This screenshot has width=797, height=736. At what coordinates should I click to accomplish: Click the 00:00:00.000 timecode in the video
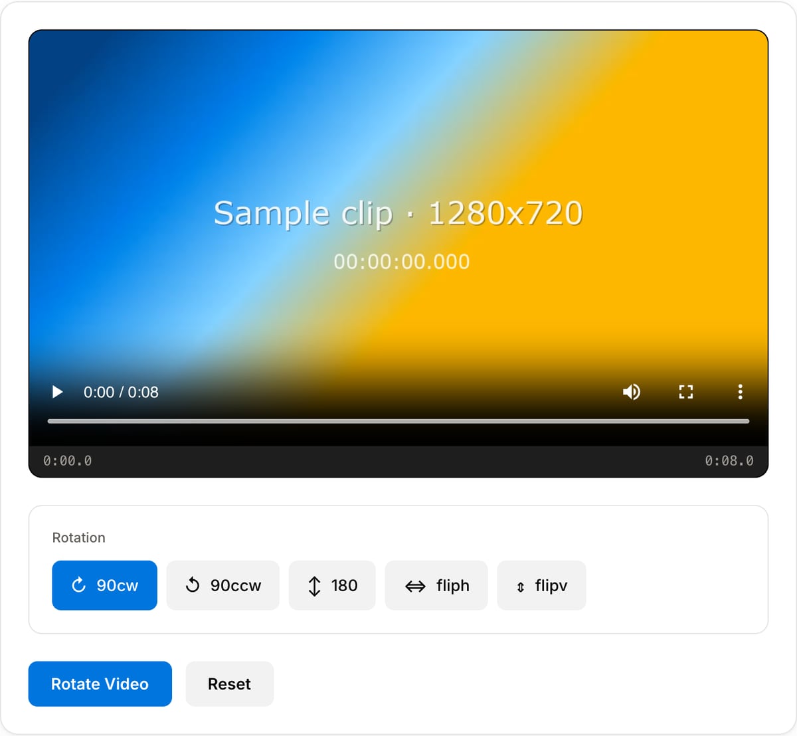coord(402,262)
